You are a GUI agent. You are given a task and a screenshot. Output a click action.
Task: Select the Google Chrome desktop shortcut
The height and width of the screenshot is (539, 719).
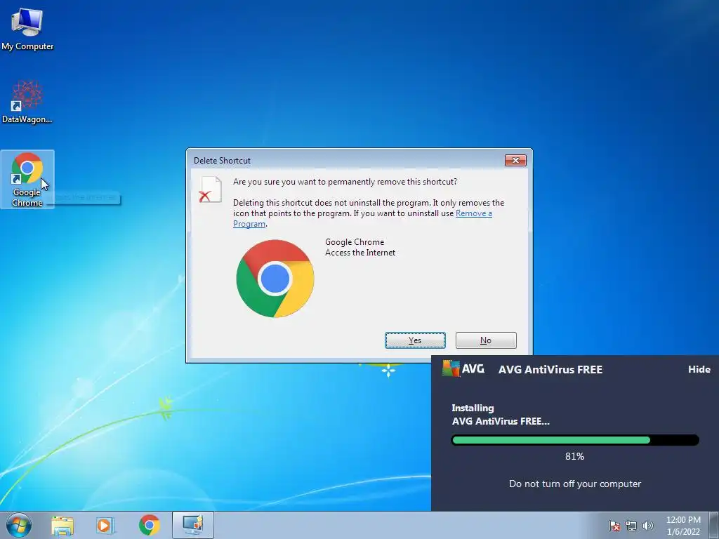(27, 179)
